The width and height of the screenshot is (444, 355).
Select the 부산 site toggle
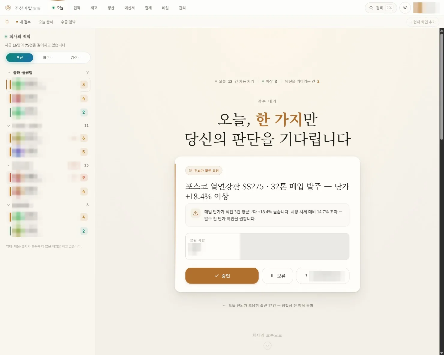20,58
